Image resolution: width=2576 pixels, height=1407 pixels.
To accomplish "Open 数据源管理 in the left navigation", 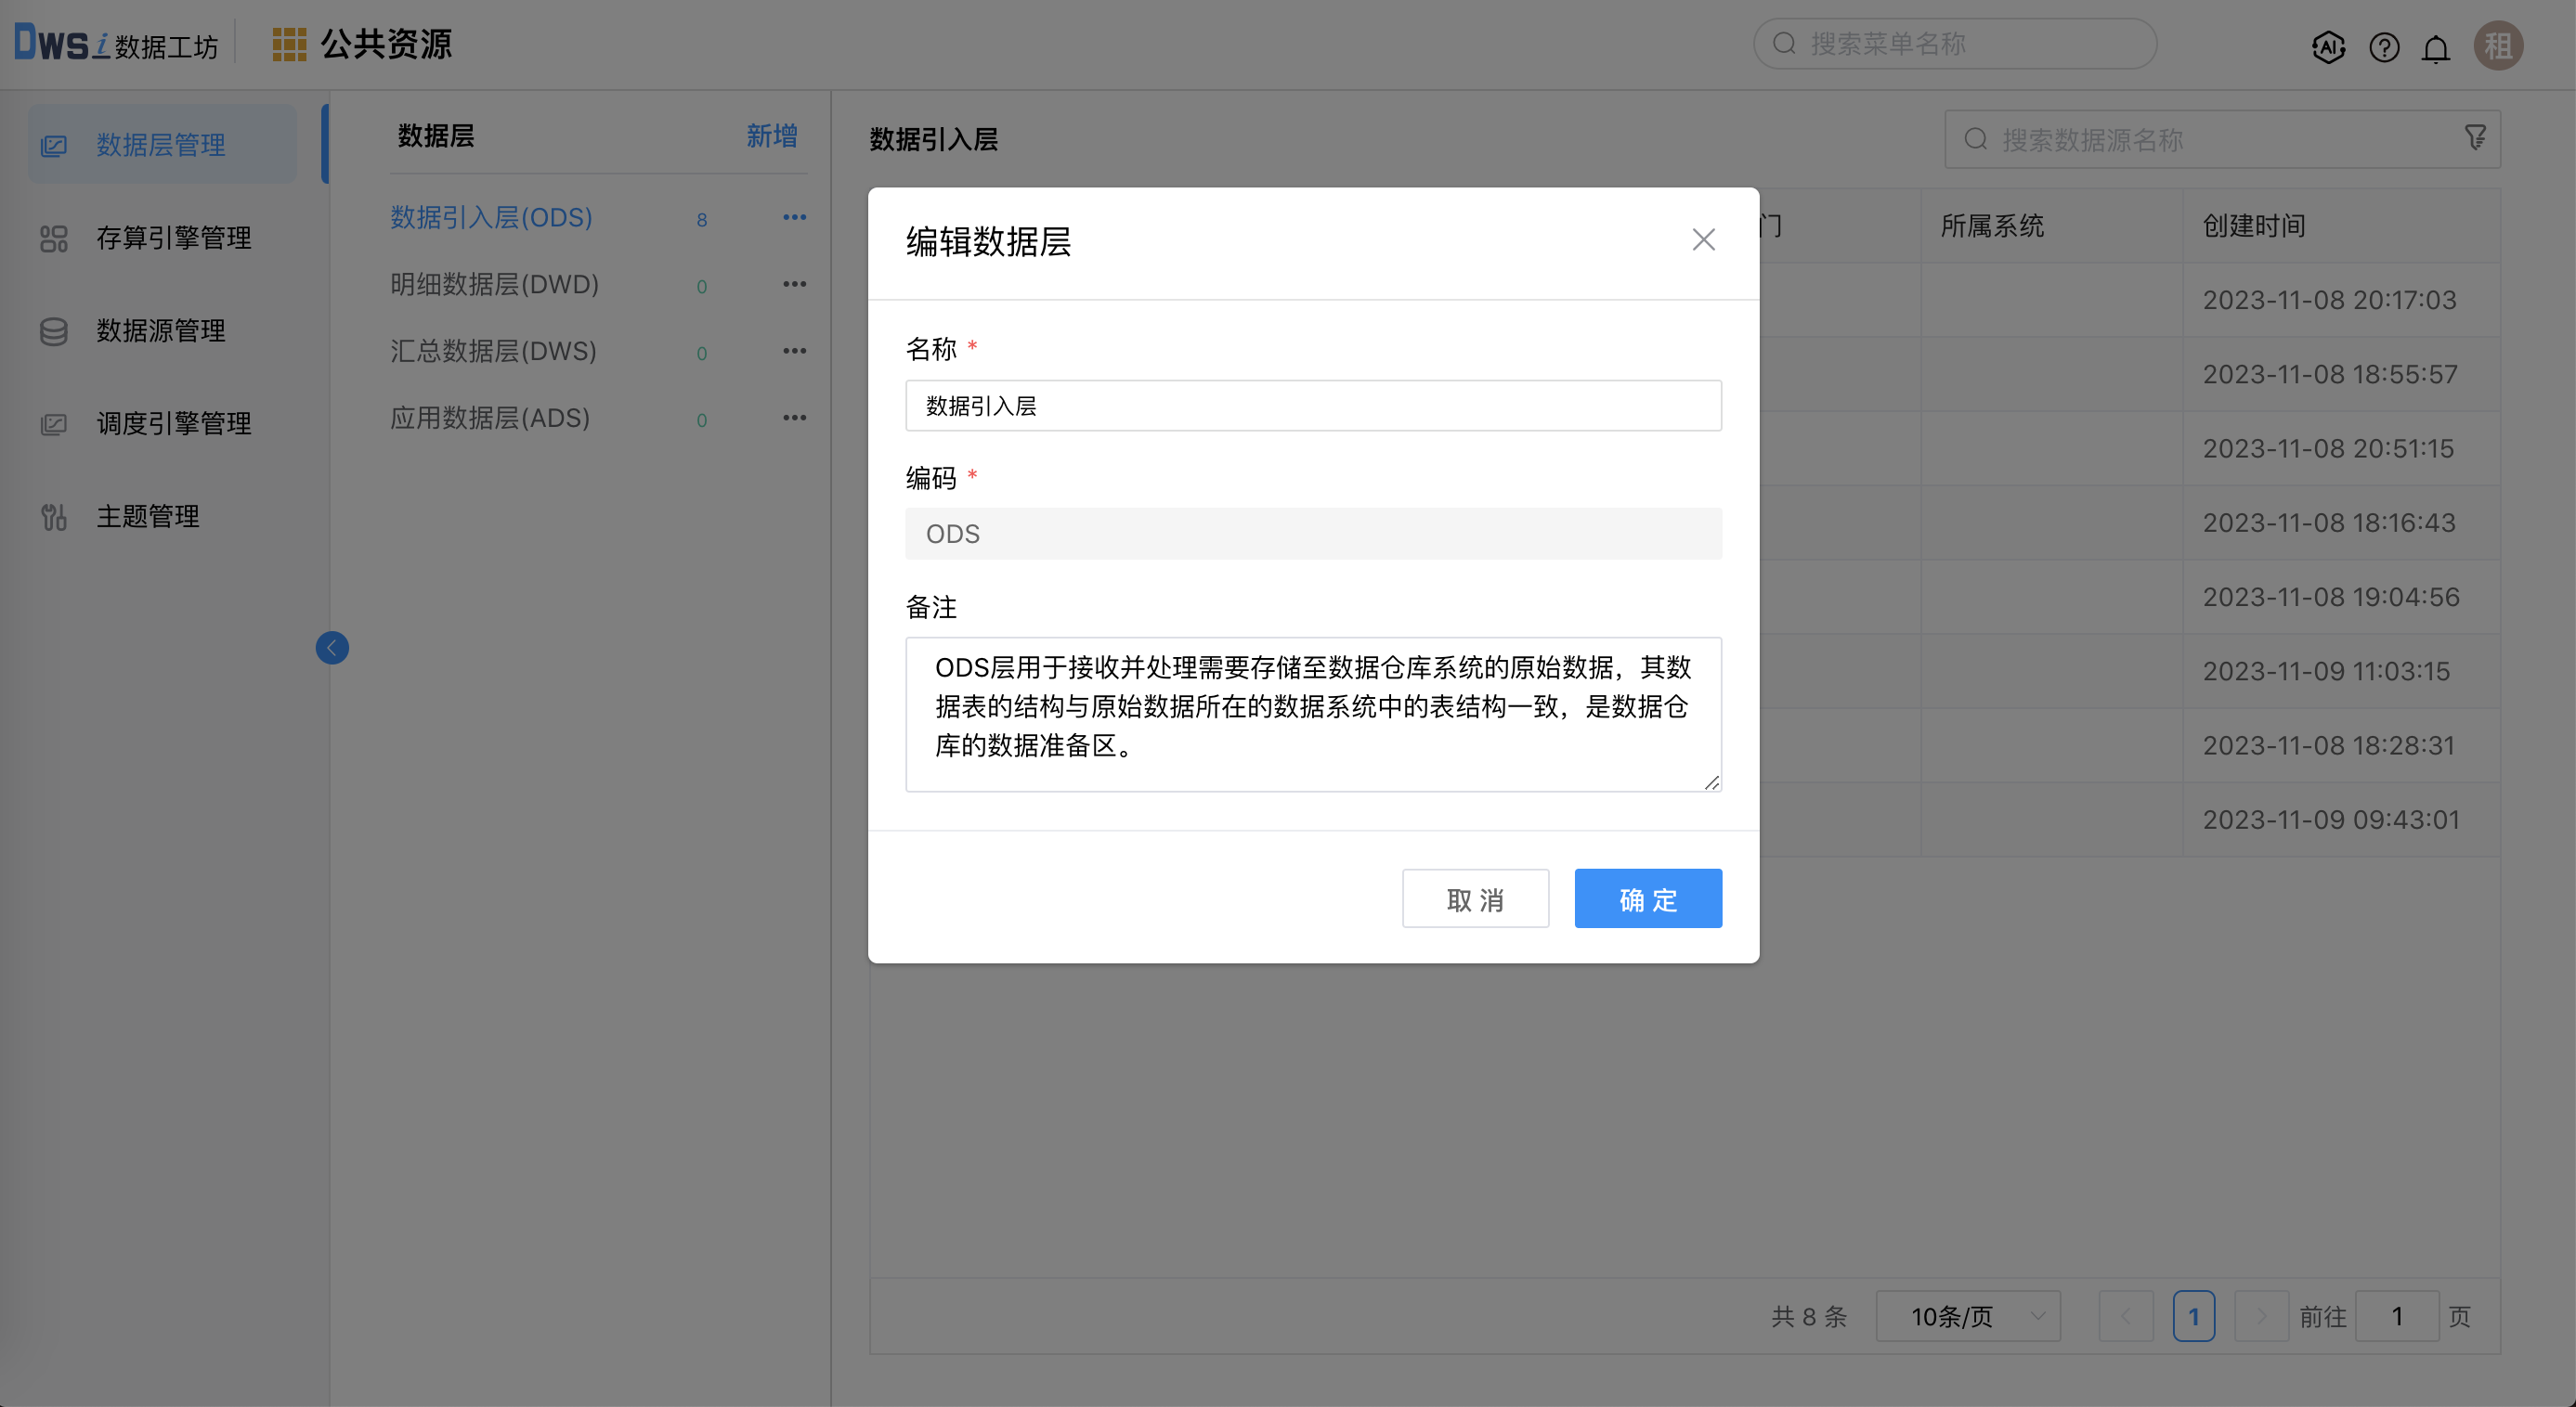I will coord(161,330).
